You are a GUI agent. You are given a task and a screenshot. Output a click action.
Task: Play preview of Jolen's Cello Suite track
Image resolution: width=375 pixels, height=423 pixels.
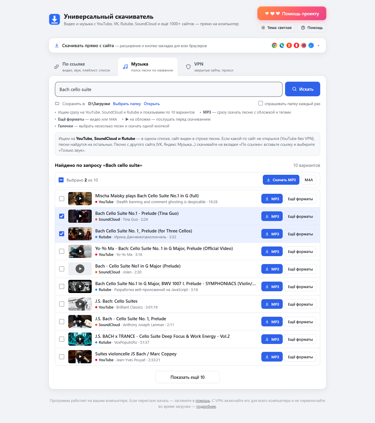click(x=80, y=269)
